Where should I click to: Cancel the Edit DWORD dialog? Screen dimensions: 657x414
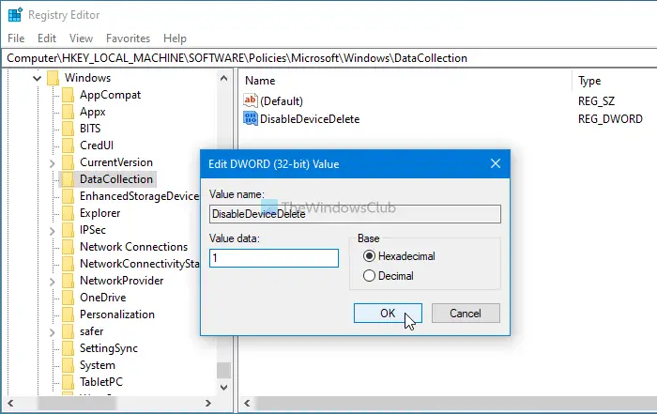(466, 314)
